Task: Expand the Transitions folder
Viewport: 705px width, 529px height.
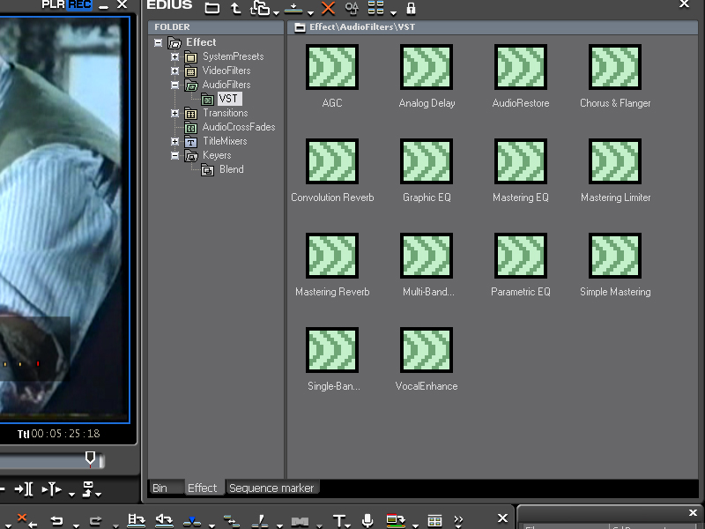Action: tap(174, 113)
